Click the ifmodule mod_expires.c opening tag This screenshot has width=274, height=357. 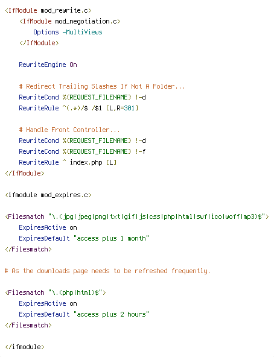[x=48, y=195]
